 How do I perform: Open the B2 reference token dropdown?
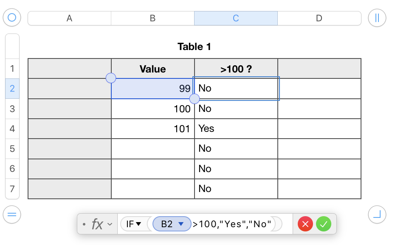pos(181,224)
